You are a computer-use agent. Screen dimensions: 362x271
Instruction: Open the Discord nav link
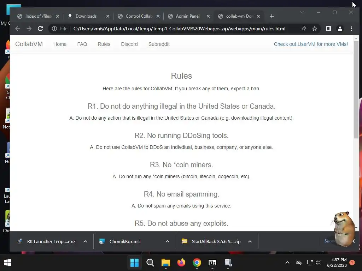point(129,44)
